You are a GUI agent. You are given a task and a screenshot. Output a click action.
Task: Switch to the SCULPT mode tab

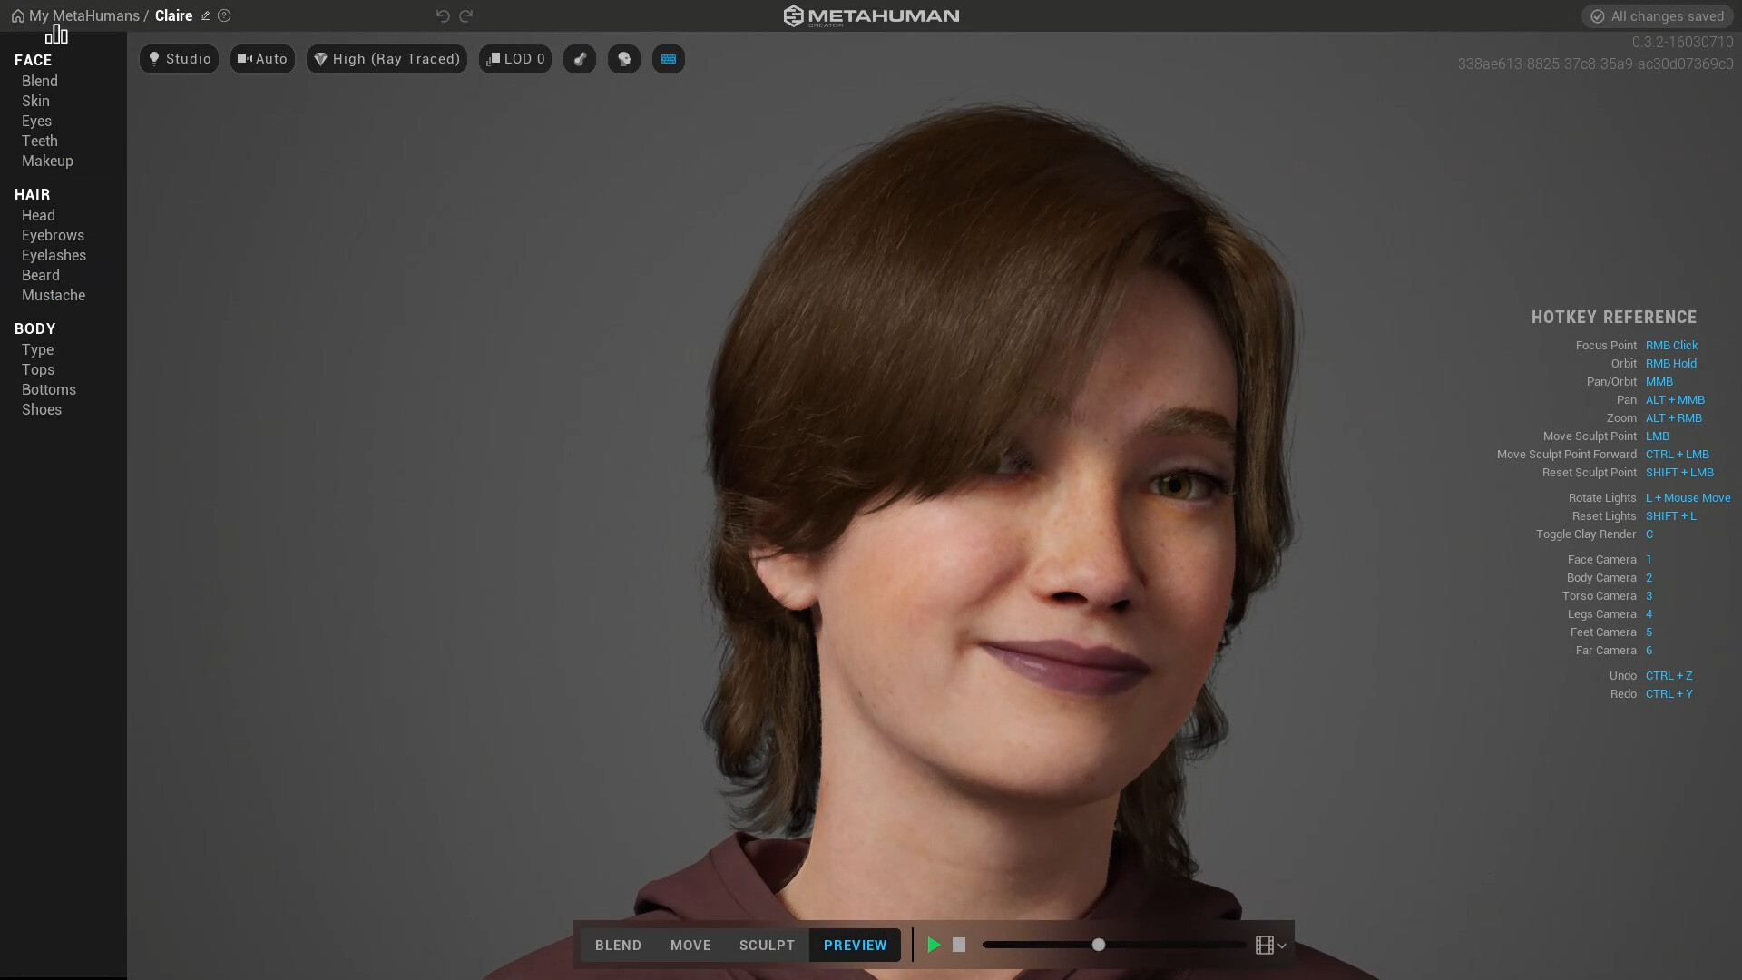click(x=767, y=945)
